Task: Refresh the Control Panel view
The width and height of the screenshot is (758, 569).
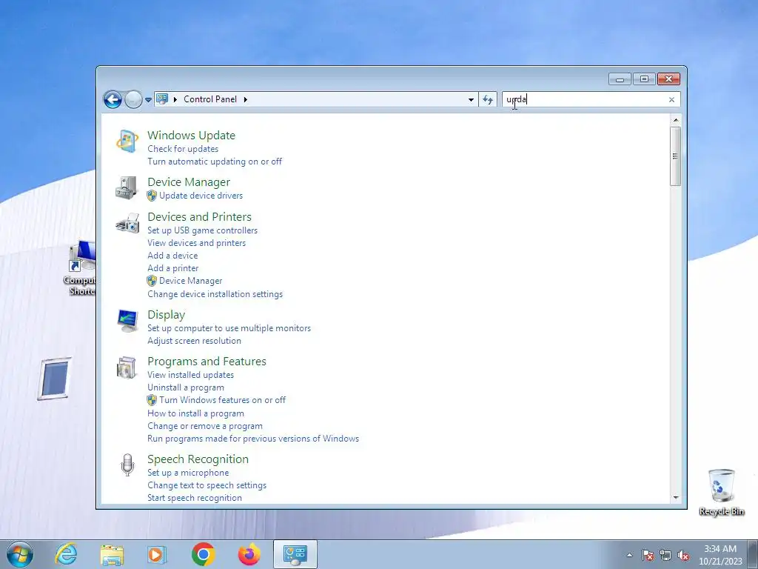Action: pos(488,100)
